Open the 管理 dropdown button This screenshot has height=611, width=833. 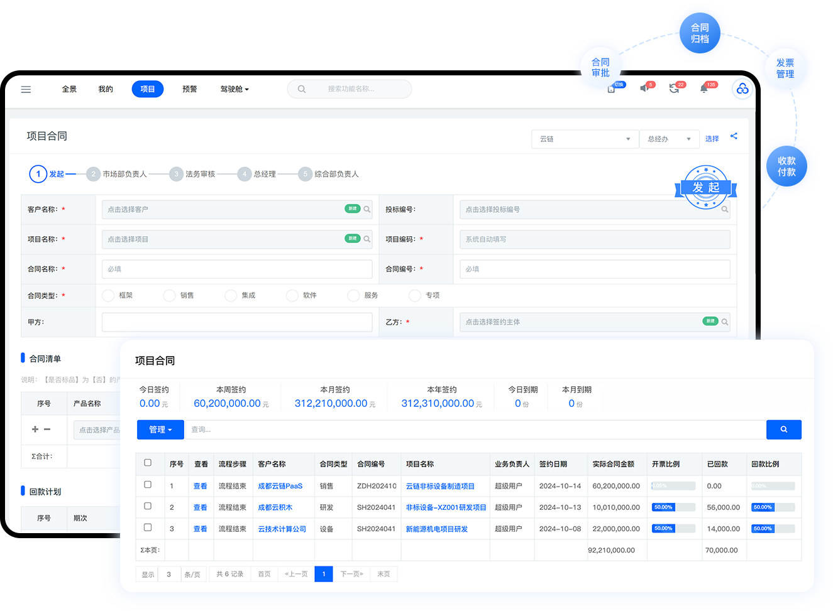160,430
